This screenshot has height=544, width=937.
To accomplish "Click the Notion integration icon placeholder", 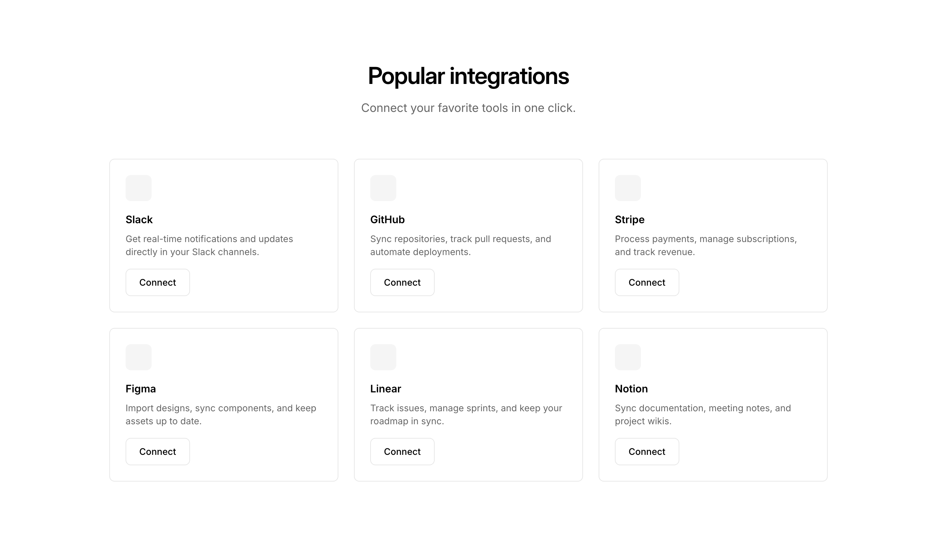I will 628,357.
